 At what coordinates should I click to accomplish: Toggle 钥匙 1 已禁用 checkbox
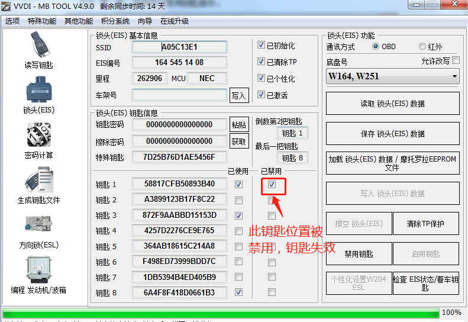pos(272,185)
